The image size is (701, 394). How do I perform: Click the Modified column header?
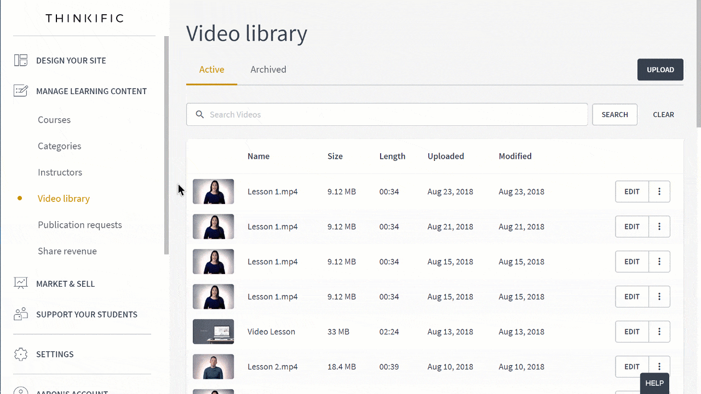(x=515, y=156)
